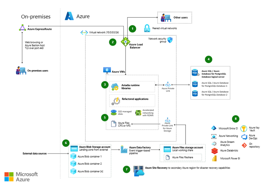Select the Other users icon

[x=166, y=18]
